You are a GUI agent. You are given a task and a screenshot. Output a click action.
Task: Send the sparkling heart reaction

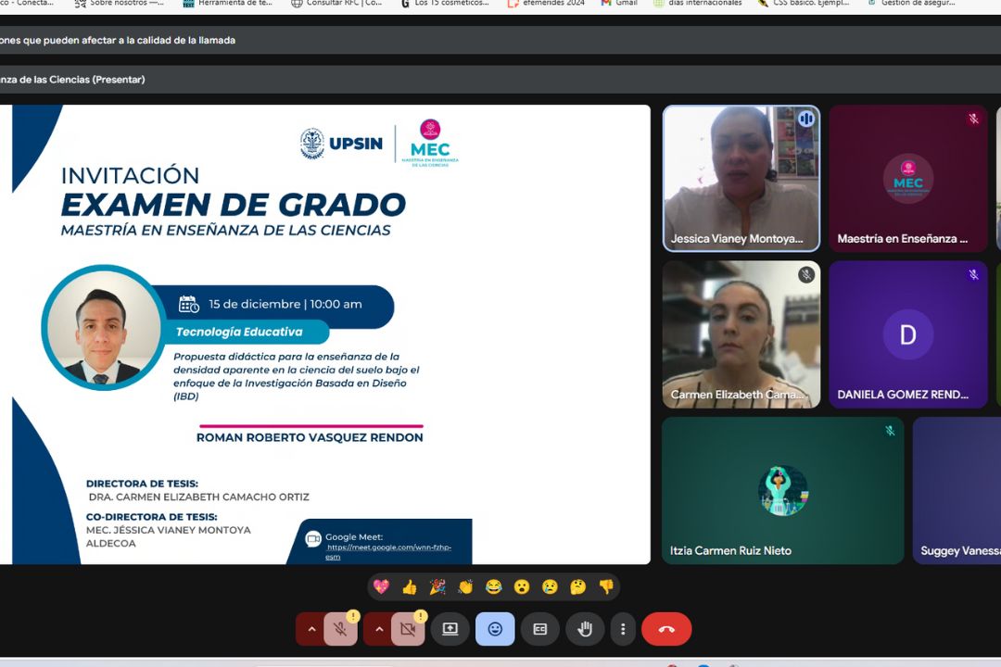point(381,586)
